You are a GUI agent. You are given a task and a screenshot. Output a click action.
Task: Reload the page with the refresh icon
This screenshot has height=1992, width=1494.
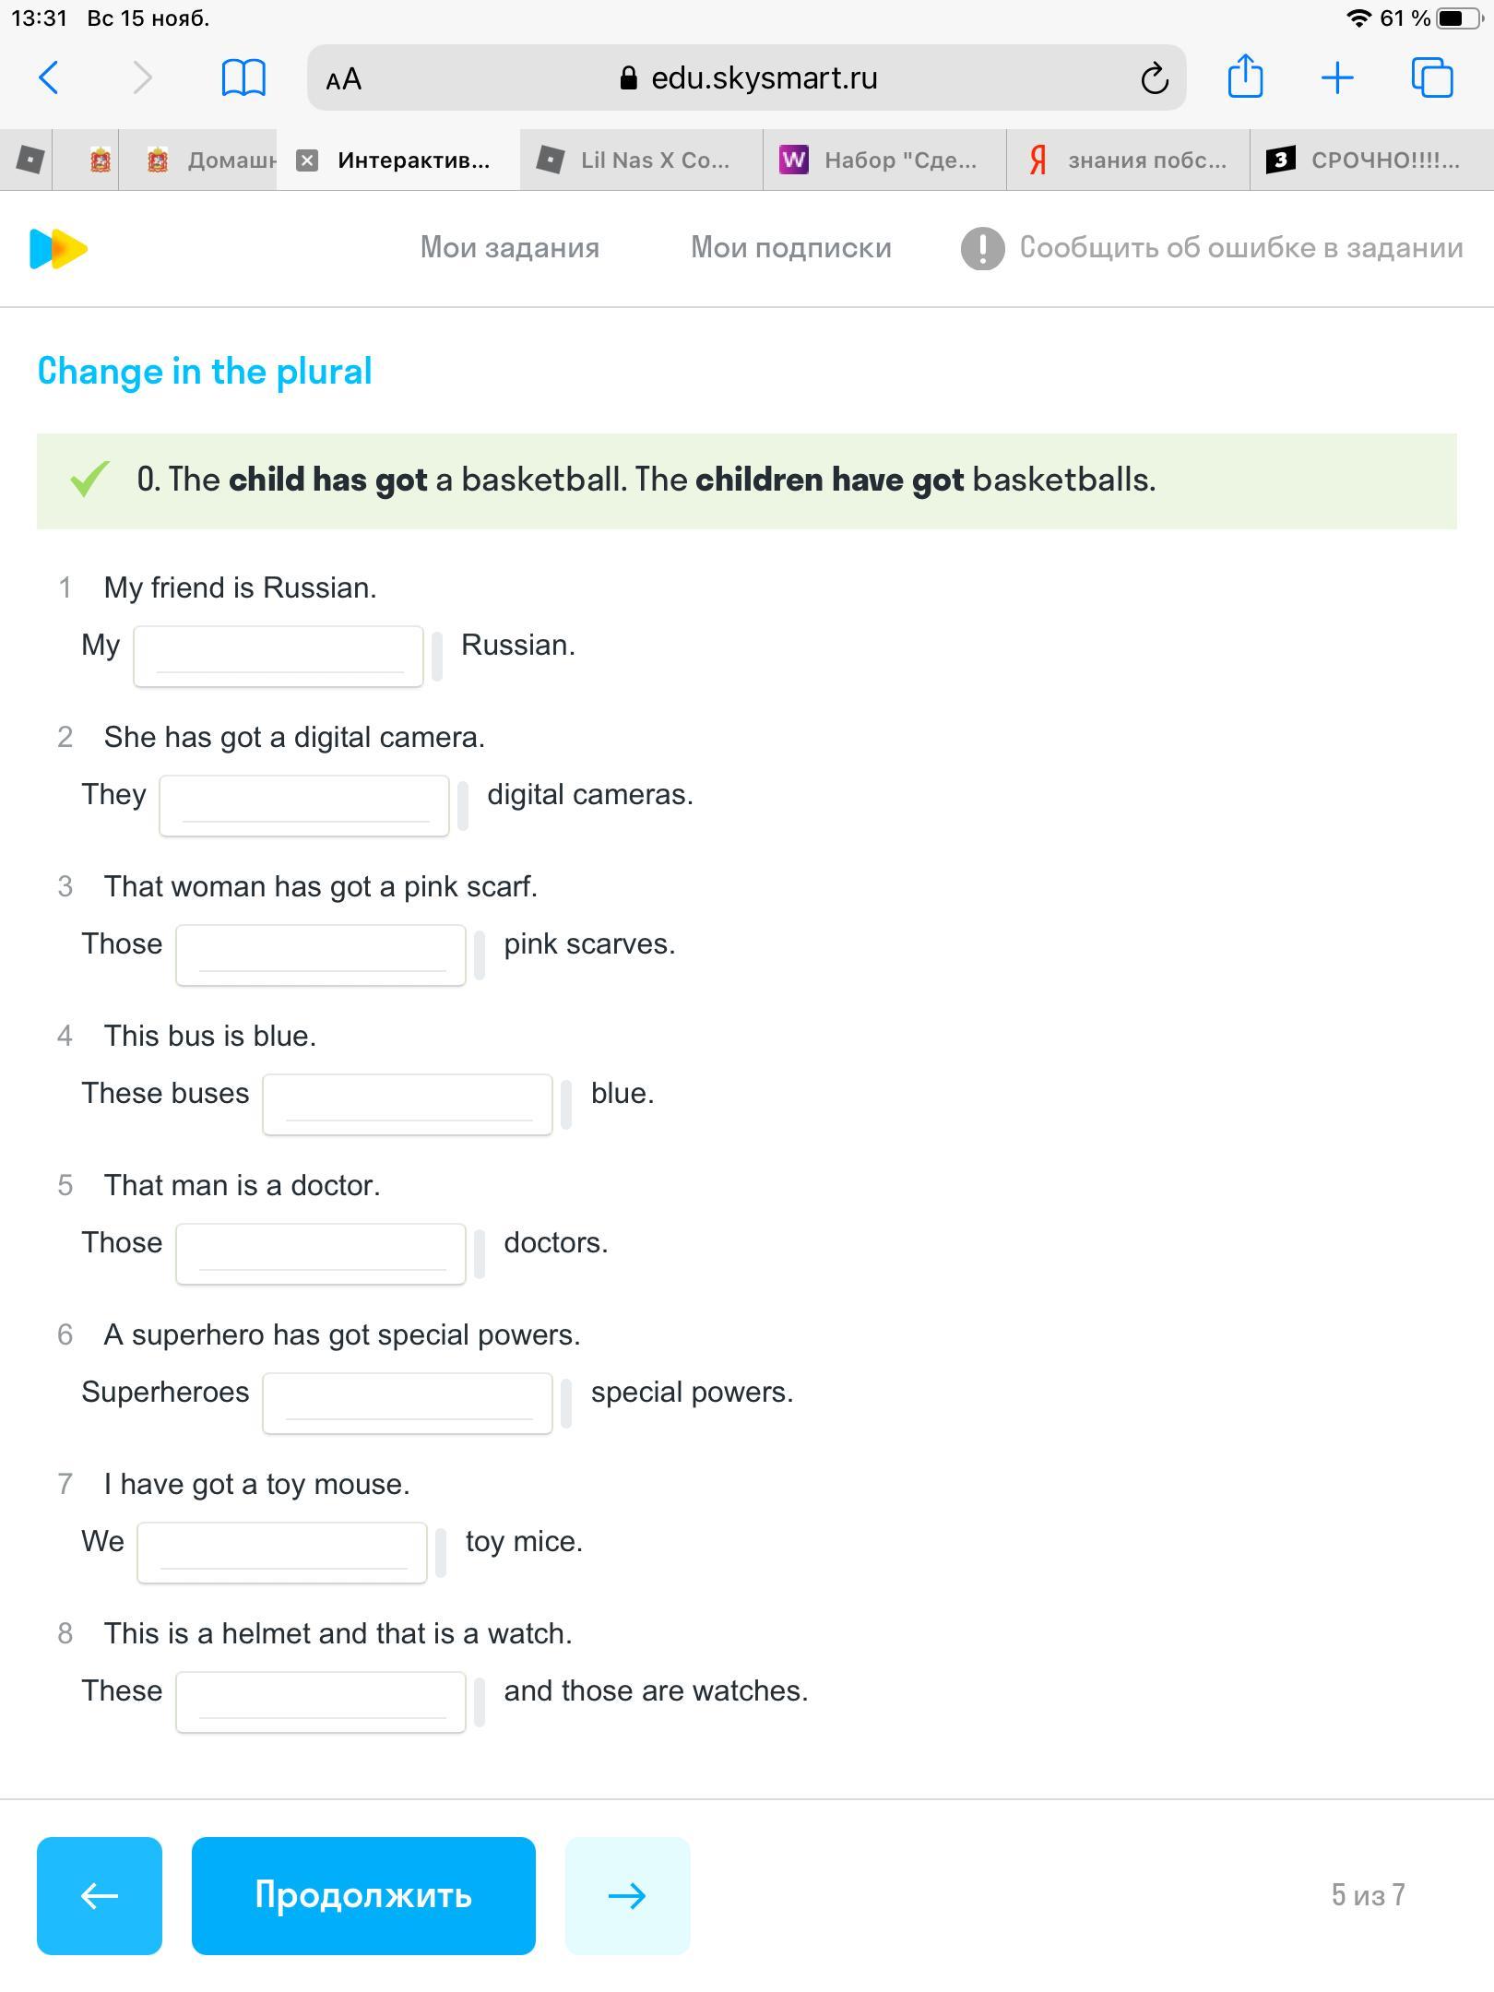[1154, 79]
